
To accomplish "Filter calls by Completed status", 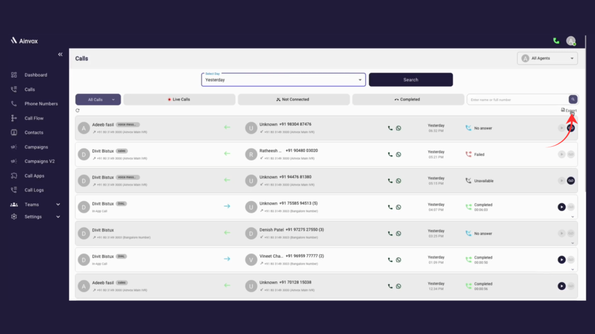I will 408,99.
